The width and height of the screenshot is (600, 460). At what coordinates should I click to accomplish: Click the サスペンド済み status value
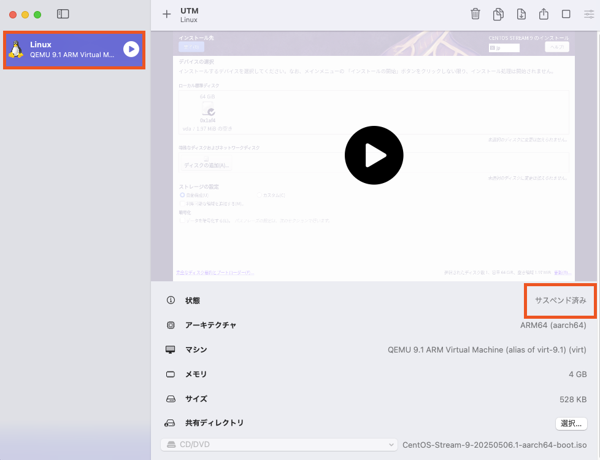click(560, 300)
